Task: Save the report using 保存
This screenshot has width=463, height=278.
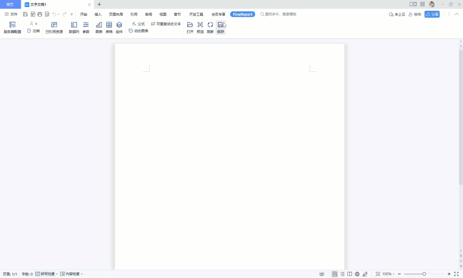Action: pyautogui.click(x=221, y=27)
